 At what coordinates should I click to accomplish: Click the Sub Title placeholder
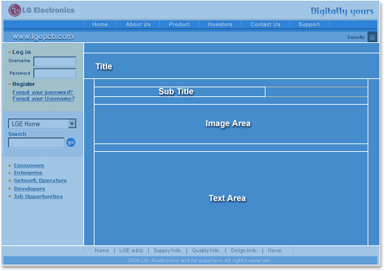pos(176,91)
